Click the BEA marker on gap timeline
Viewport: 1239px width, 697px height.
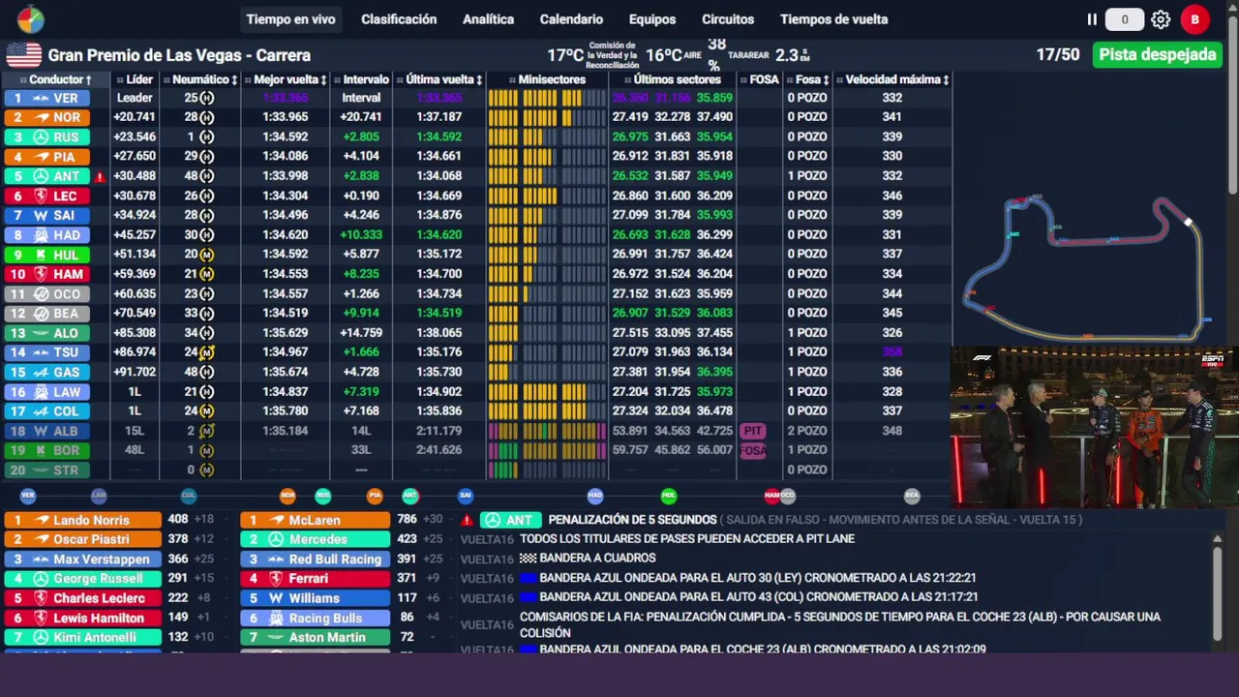click(912, 496)
